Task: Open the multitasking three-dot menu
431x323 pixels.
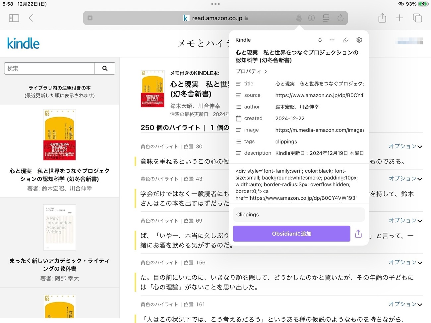Action: [215, 4]
